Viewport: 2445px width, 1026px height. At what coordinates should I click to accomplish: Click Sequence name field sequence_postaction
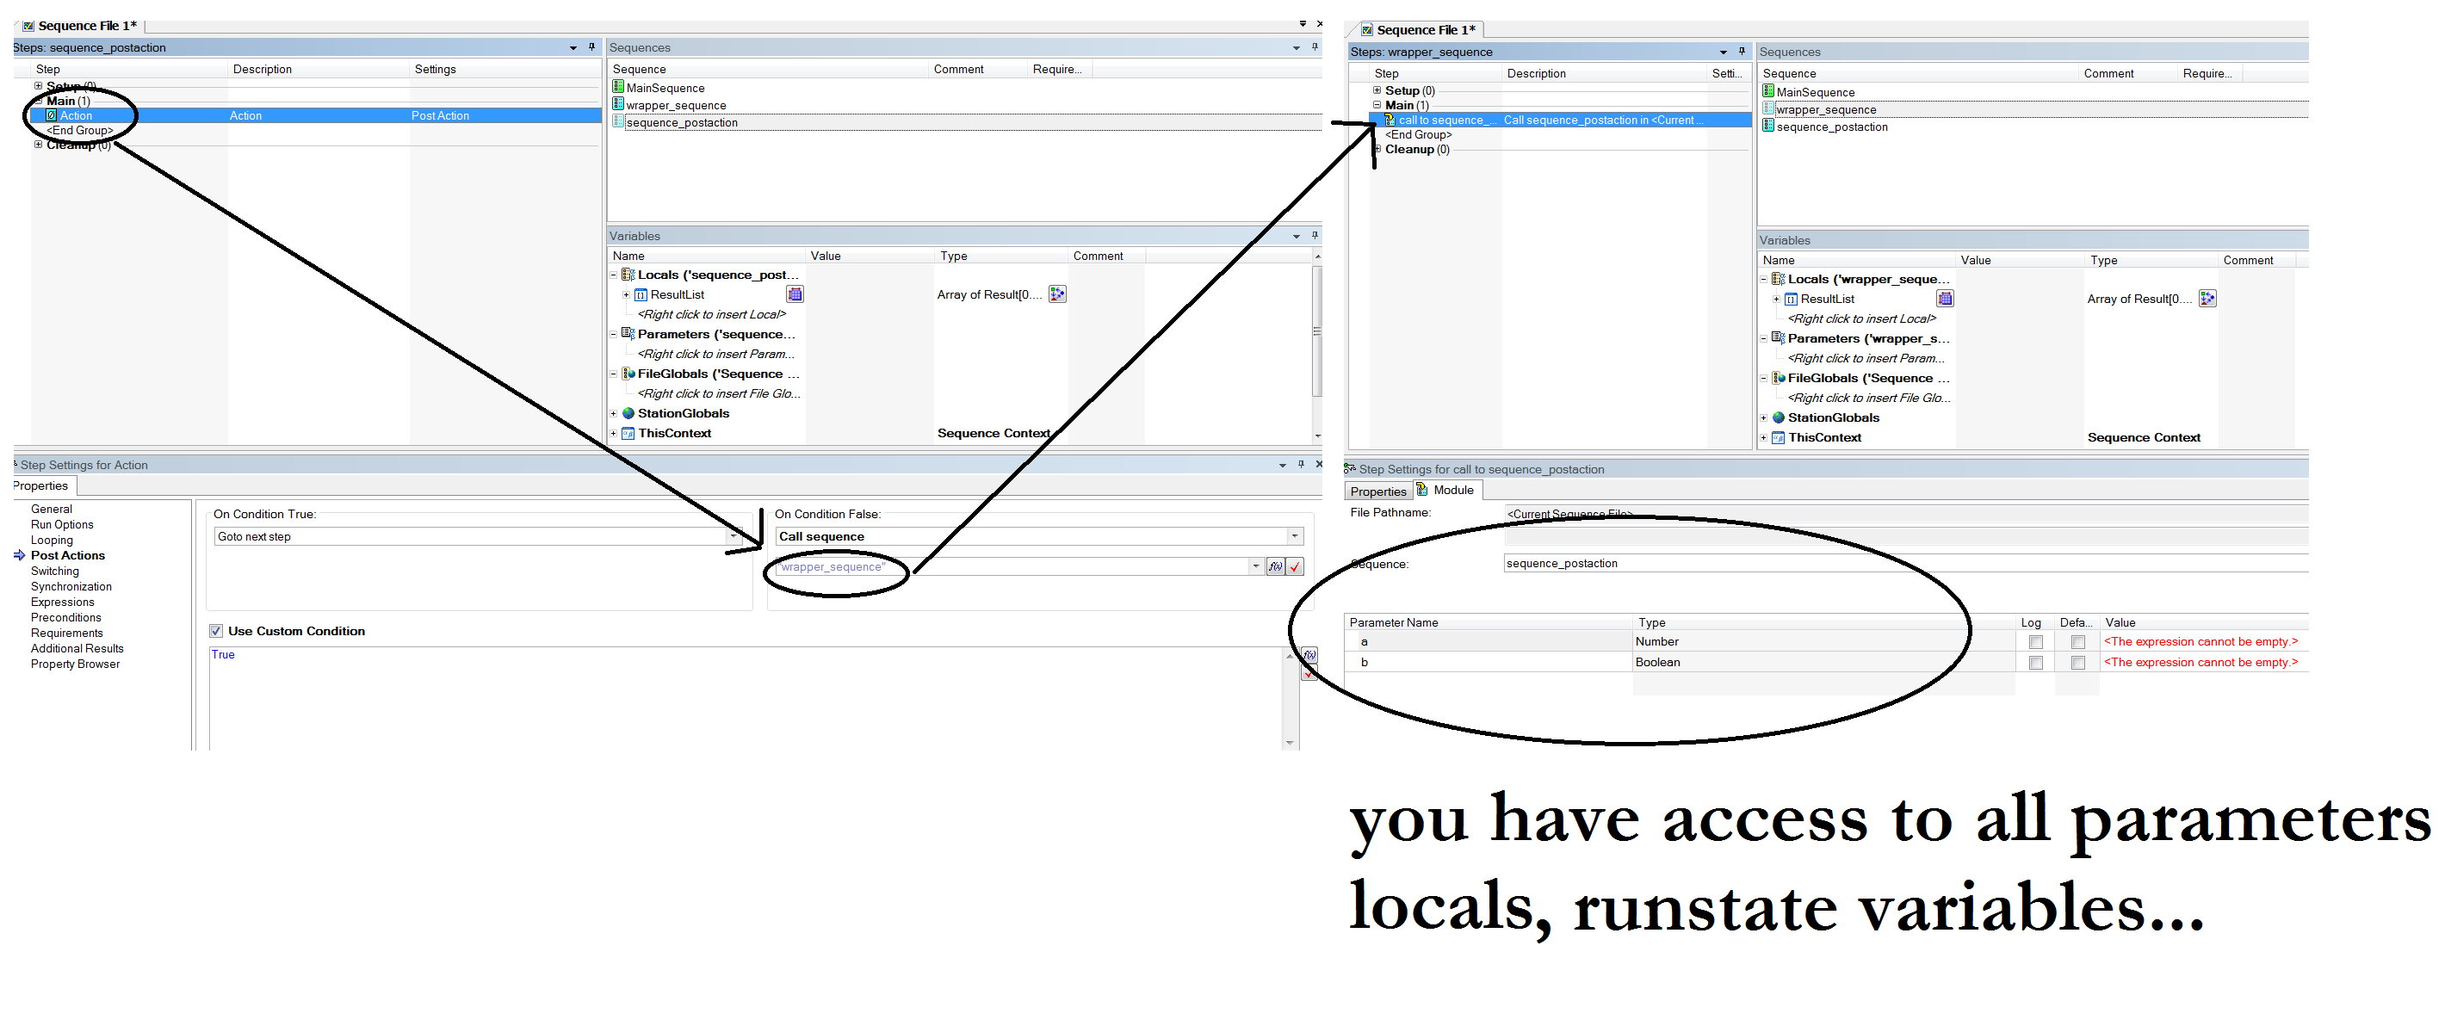tap(1906, 563)
